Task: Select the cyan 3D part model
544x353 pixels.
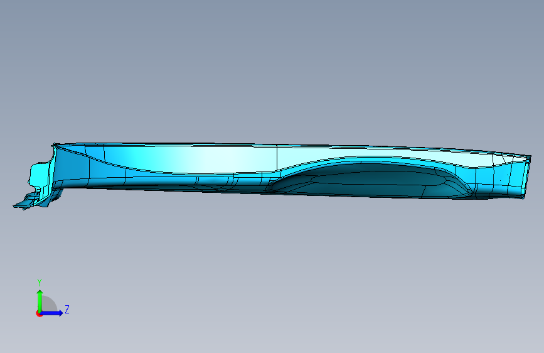Action: (272, 175)
